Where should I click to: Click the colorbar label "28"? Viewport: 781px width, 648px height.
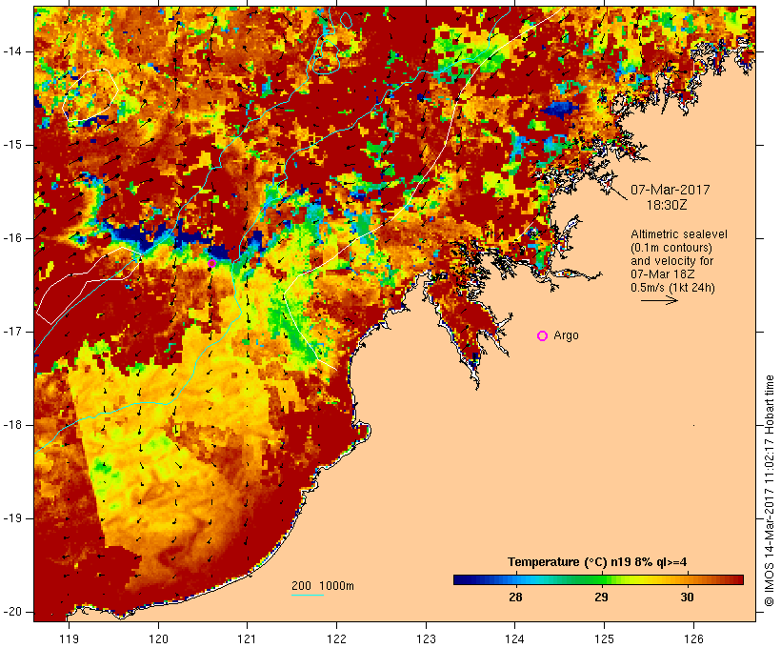515,597
